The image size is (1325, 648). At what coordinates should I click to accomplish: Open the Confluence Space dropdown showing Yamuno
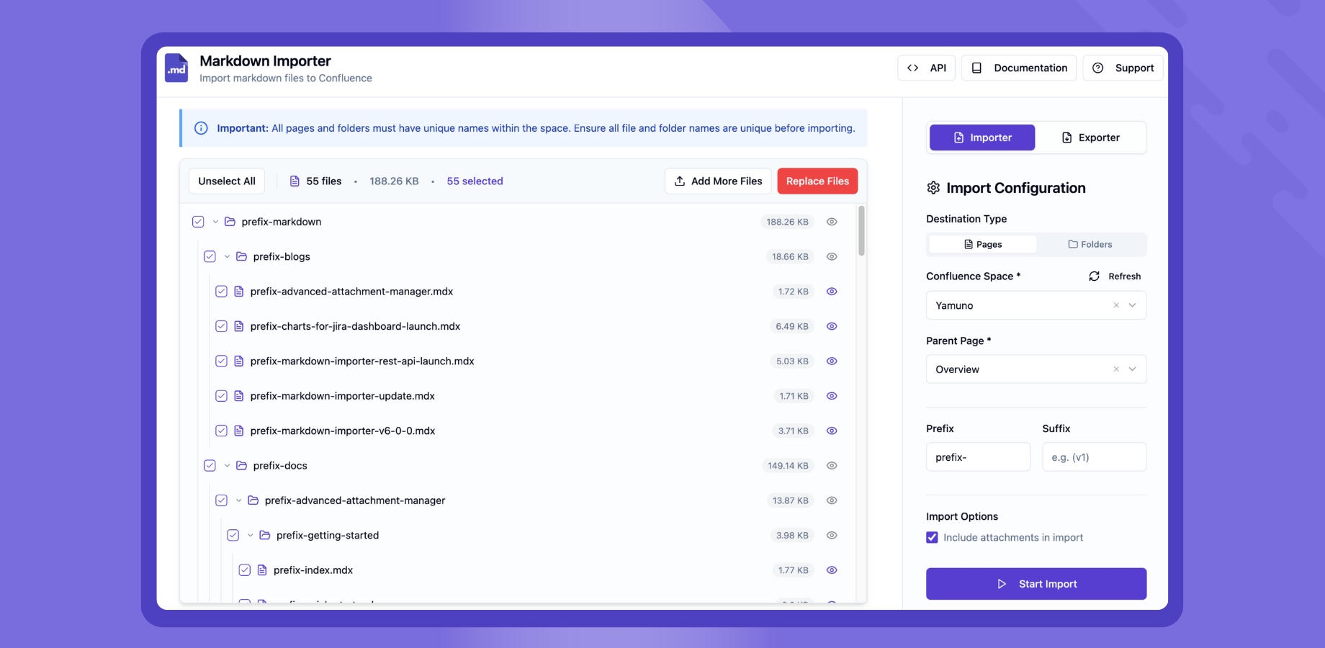click(x=1131, y=305)
